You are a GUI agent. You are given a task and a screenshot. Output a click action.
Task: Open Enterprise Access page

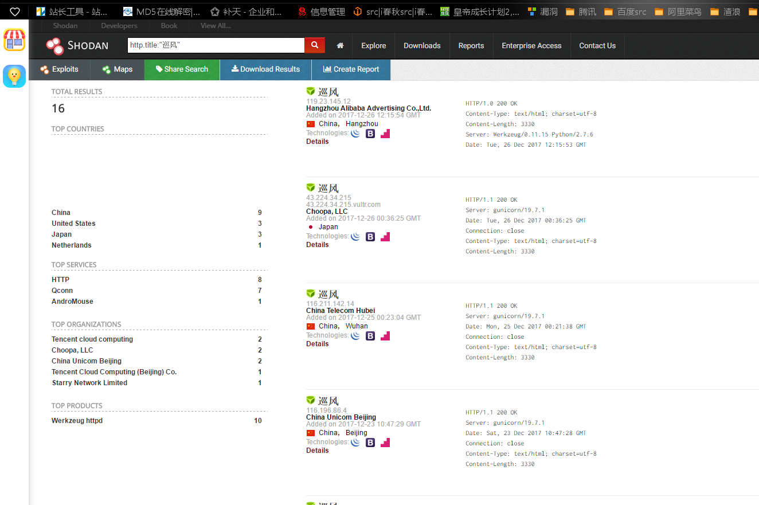click(531, 46)
